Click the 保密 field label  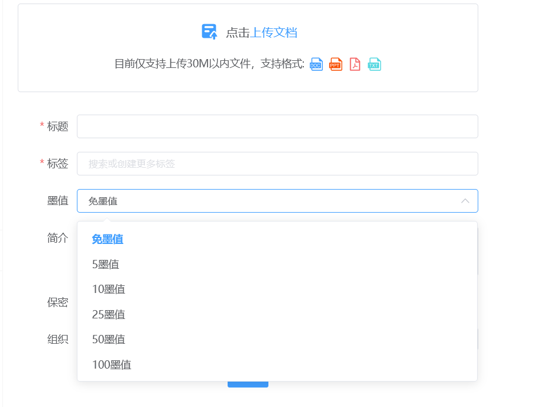click(57, 302)
